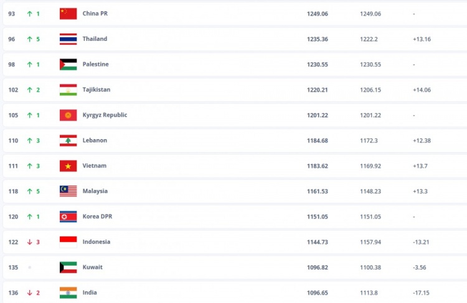The height and width of the screenshot is (303, 467).
Task: Click the Kyrgyz Republic flag icon
Action: click(x=68, y=115)
